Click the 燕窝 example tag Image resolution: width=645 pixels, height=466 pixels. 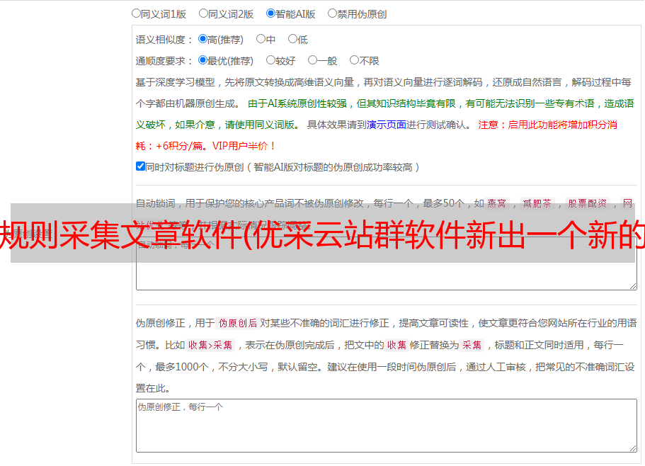(496, 203)
